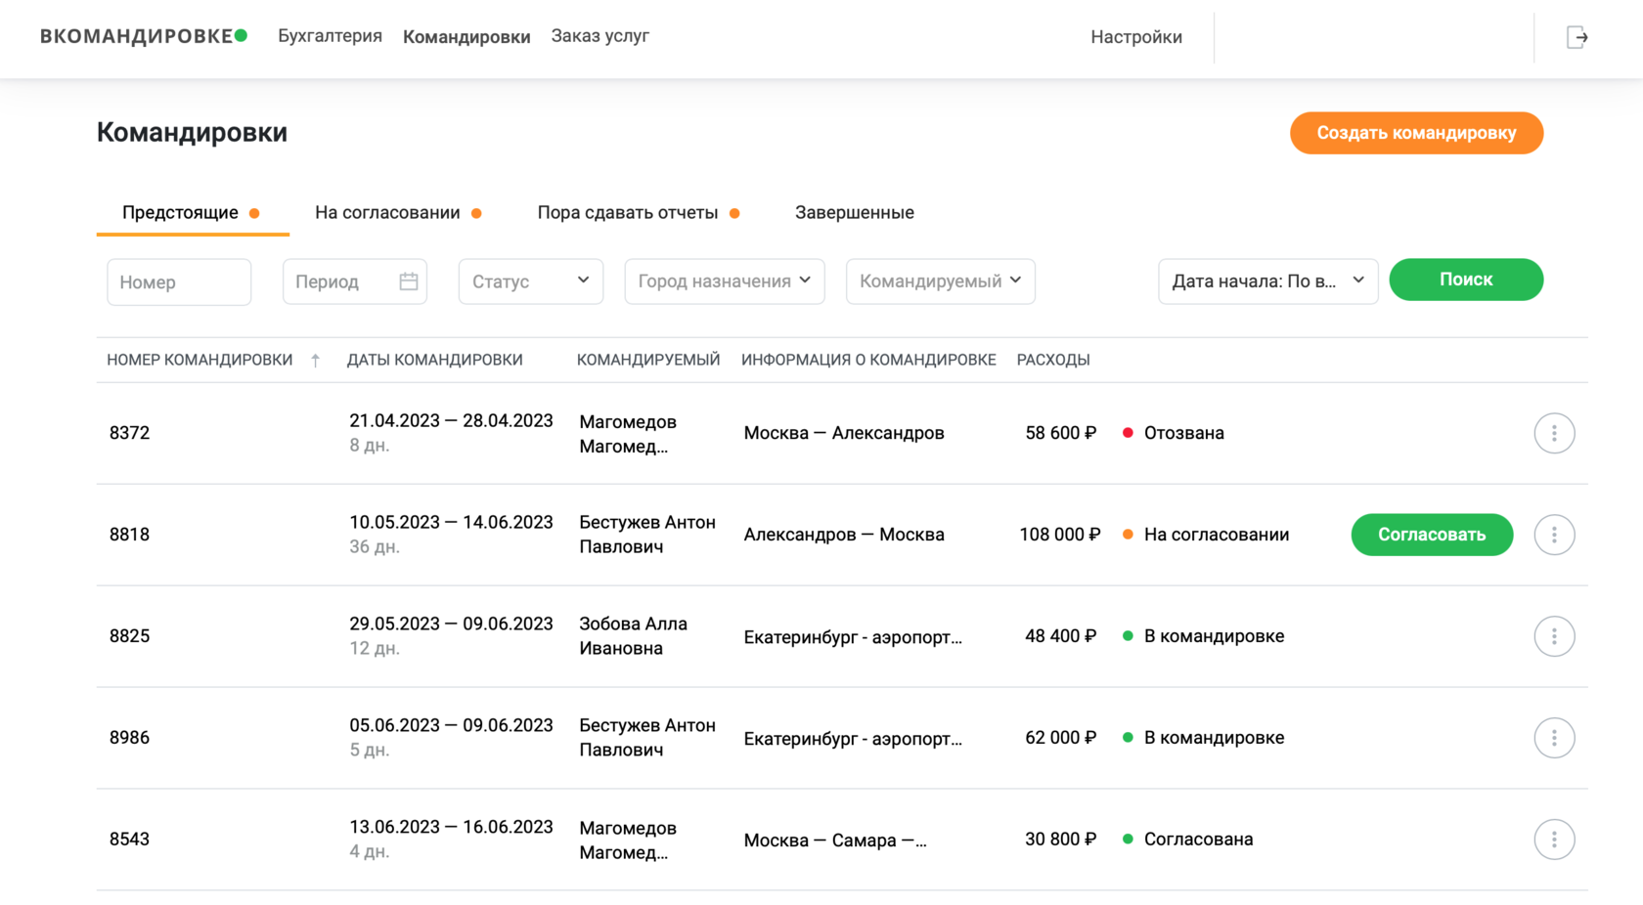Click the dates 13.06.2023 — 16.06.2023
This screenshot has width=1643, height=905.
(x=451, y=828)
